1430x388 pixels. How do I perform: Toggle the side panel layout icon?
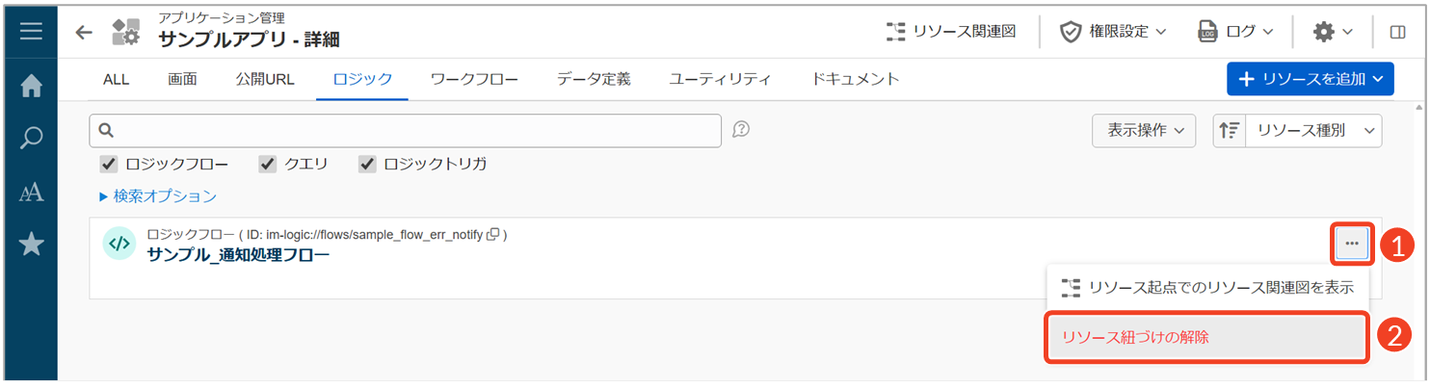click(x=1397, y=32)
